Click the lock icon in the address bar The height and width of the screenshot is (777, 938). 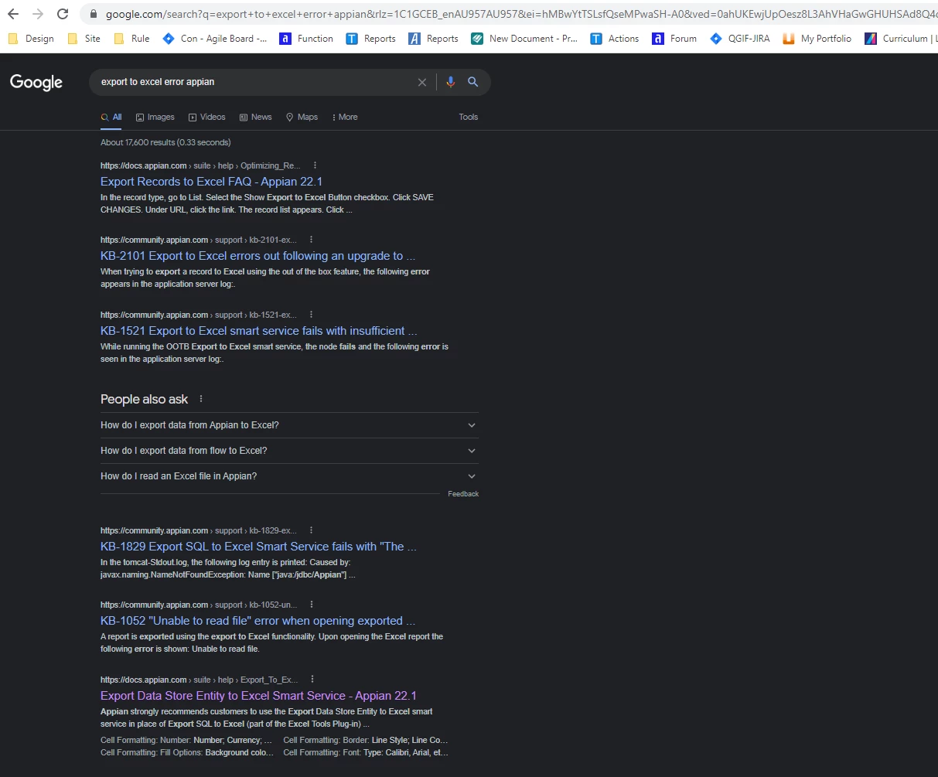[x=94, y=14]
